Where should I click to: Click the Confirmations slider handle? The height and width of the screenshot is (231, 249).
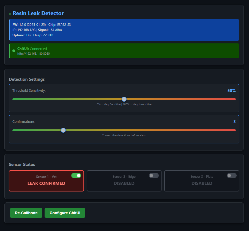[x=63, y=130]
